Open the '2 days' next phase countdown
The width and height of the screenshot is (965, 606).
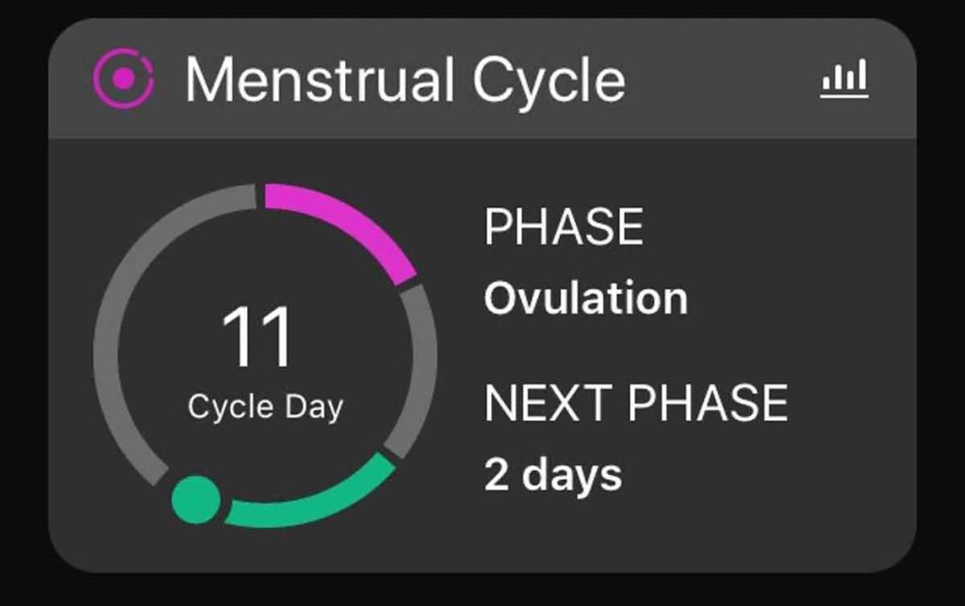552,474
